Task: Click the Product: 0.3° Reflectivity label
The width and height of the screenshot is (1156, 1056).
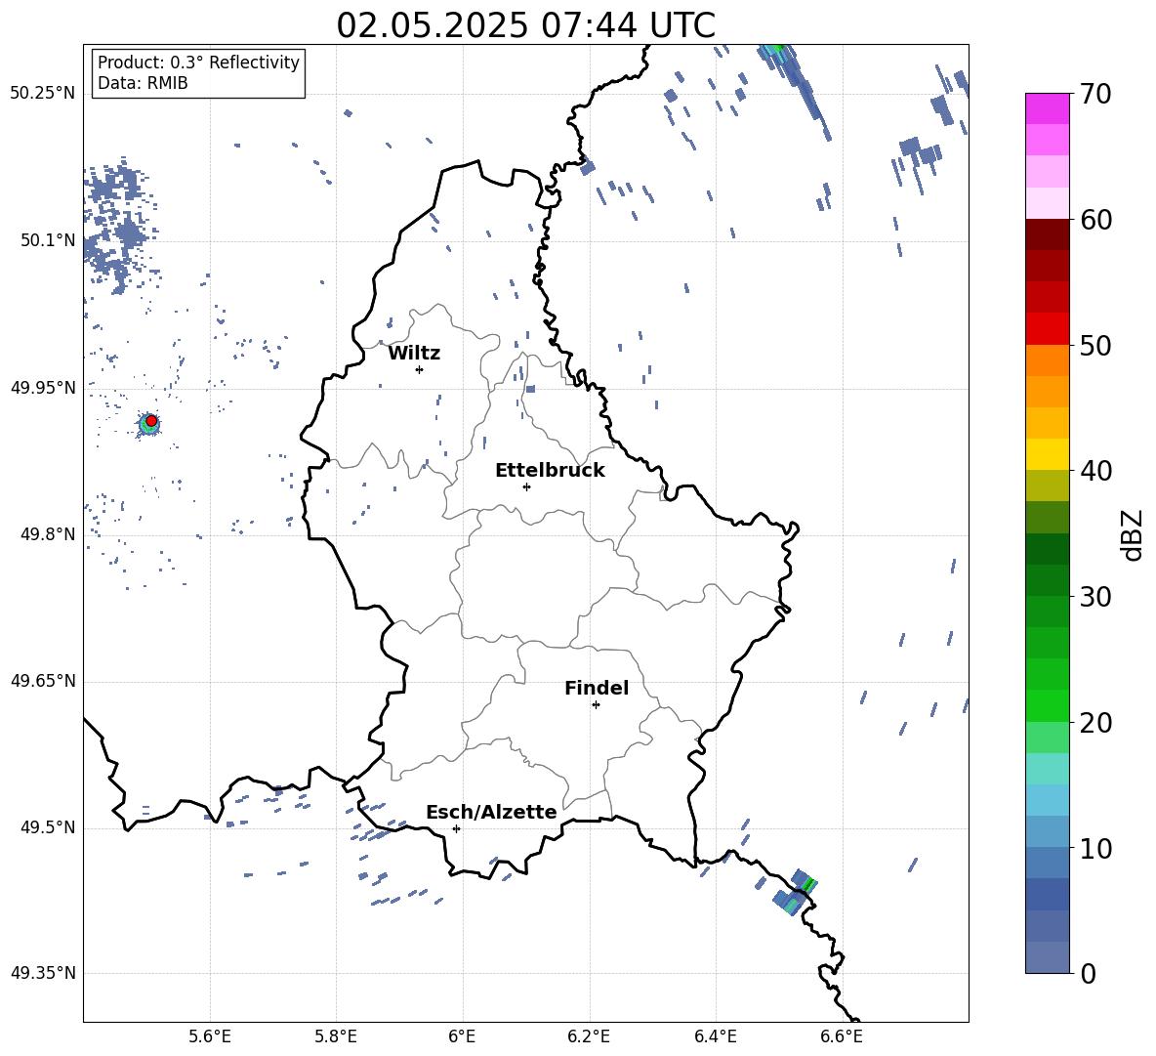Action: pyautogui.click(x=199, y=62)
